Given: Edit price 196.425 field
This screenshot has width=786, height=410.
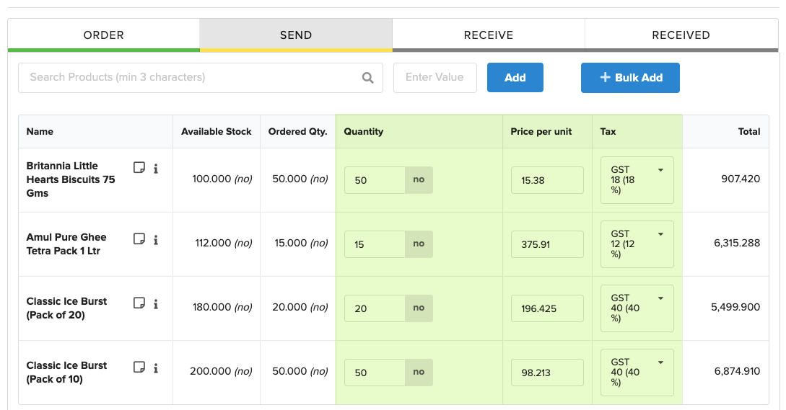Looking at the screenshot, I should [x=547, y=308].
